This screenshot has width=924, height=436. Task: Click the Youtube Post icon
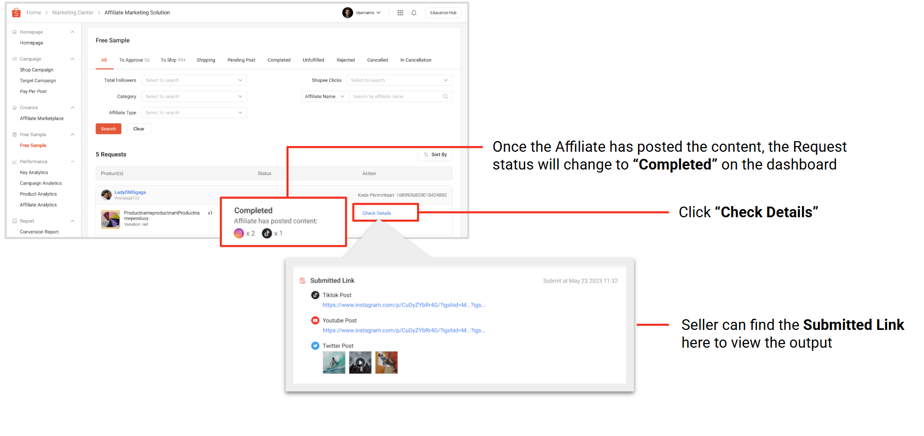point(315,321)
